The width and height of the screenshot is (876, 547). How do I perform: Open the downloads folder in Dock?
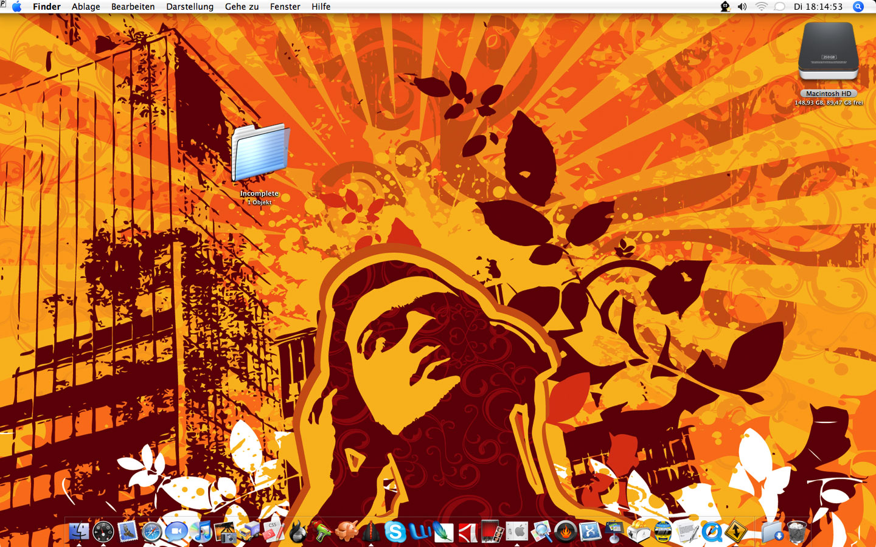point(773,532)
